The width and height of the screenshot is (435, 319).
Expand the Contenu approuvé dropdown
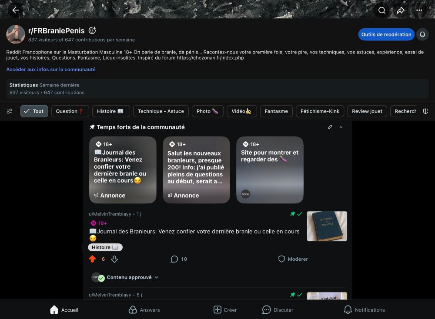point(125,277)
